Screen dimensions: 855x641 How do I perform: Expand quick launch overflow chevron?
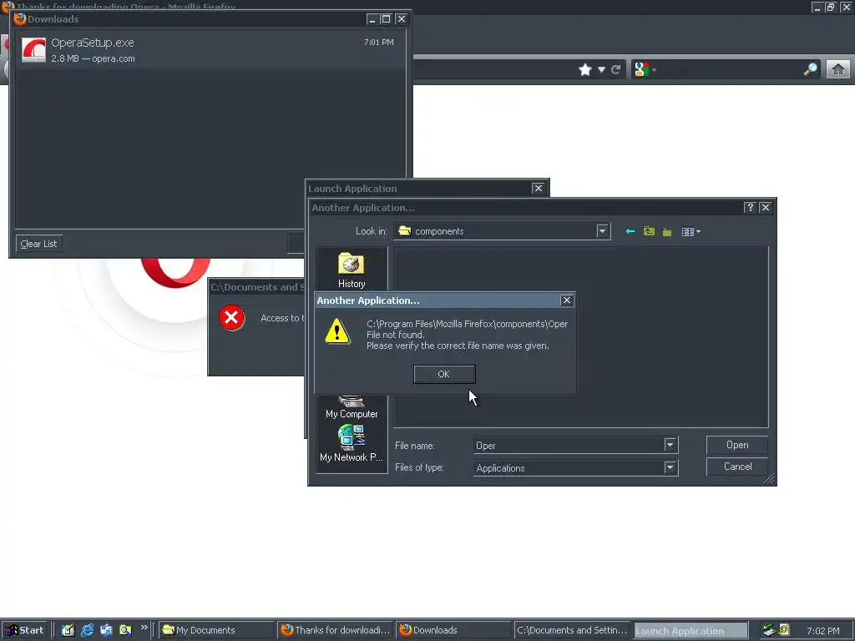[x=144, y=628]
